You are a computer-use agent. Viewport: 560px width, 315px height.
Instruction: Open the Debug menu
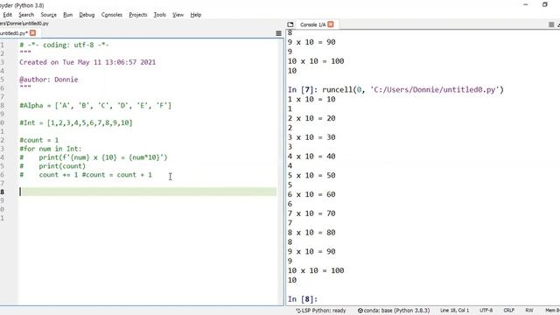[x=87, y=15]
